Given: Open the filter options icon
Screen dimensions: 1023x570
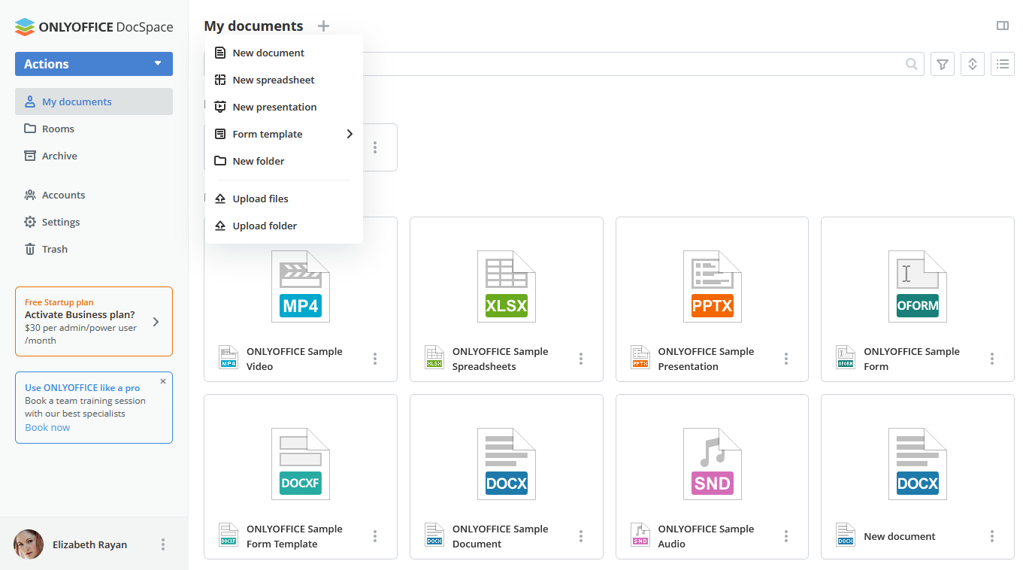Looking at the screenshot, I should [943, 64].
